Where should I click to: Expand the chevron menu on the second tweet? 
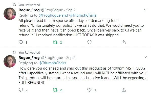point(145,57)
